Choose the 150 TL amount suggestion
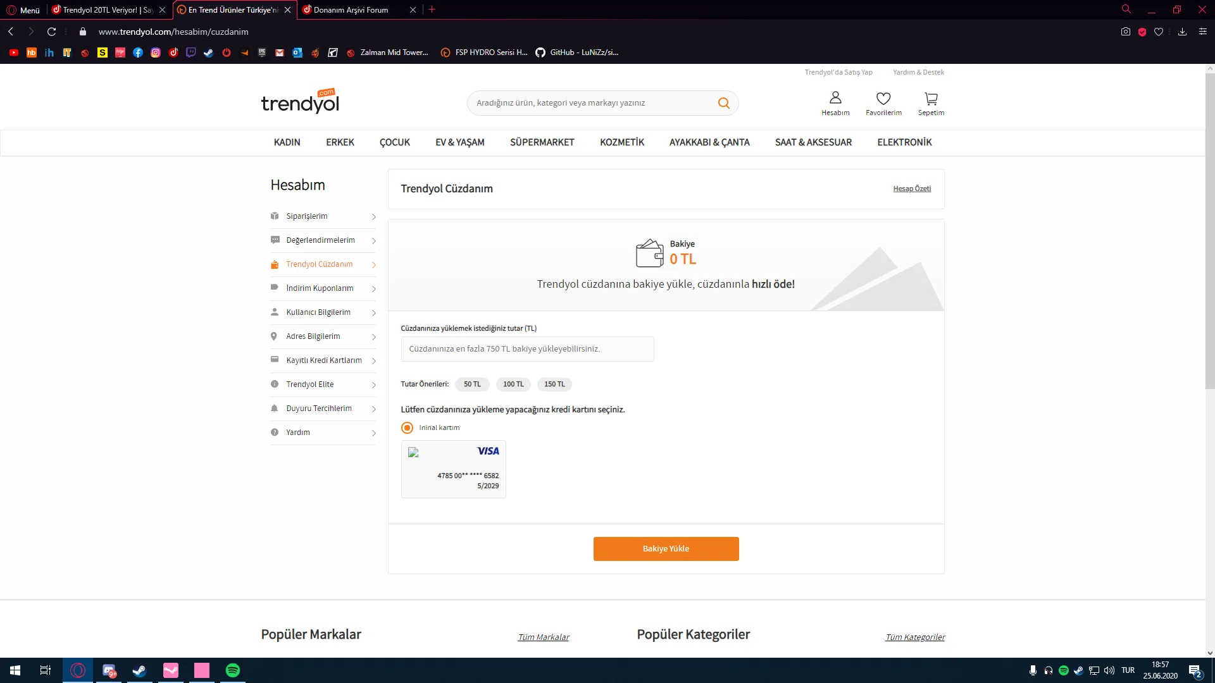This screenshot has width=1215, height=683. pos(554,385)
